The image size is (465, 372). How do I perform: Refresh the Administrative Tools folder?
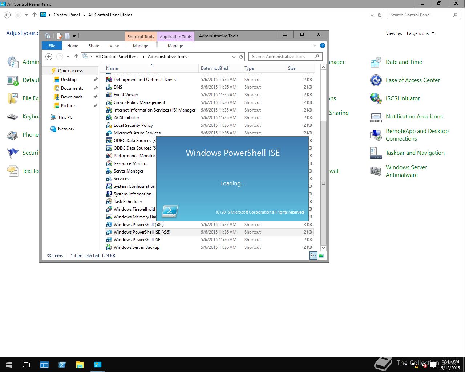(241, 57)
